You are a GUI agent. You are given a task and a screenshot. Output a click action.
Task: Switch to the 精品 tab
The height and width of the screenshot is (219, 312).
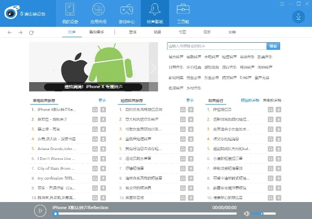(x=157, y=32)
